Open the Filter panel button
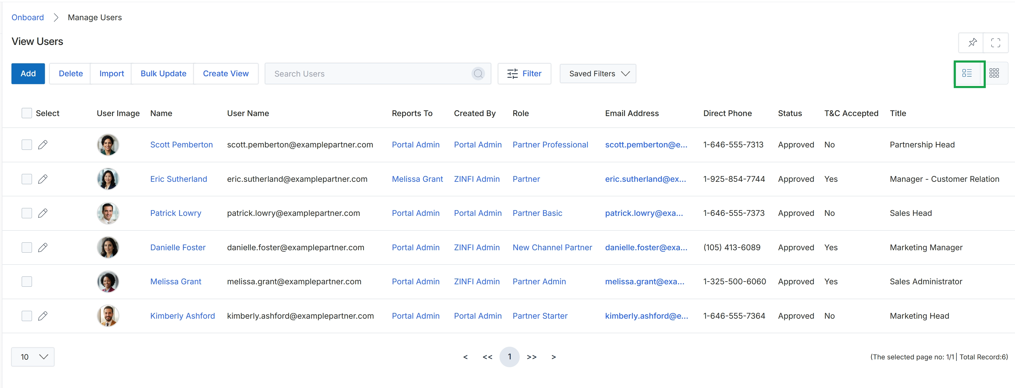This screenshot has width=1015, height=388. [524, 74]
